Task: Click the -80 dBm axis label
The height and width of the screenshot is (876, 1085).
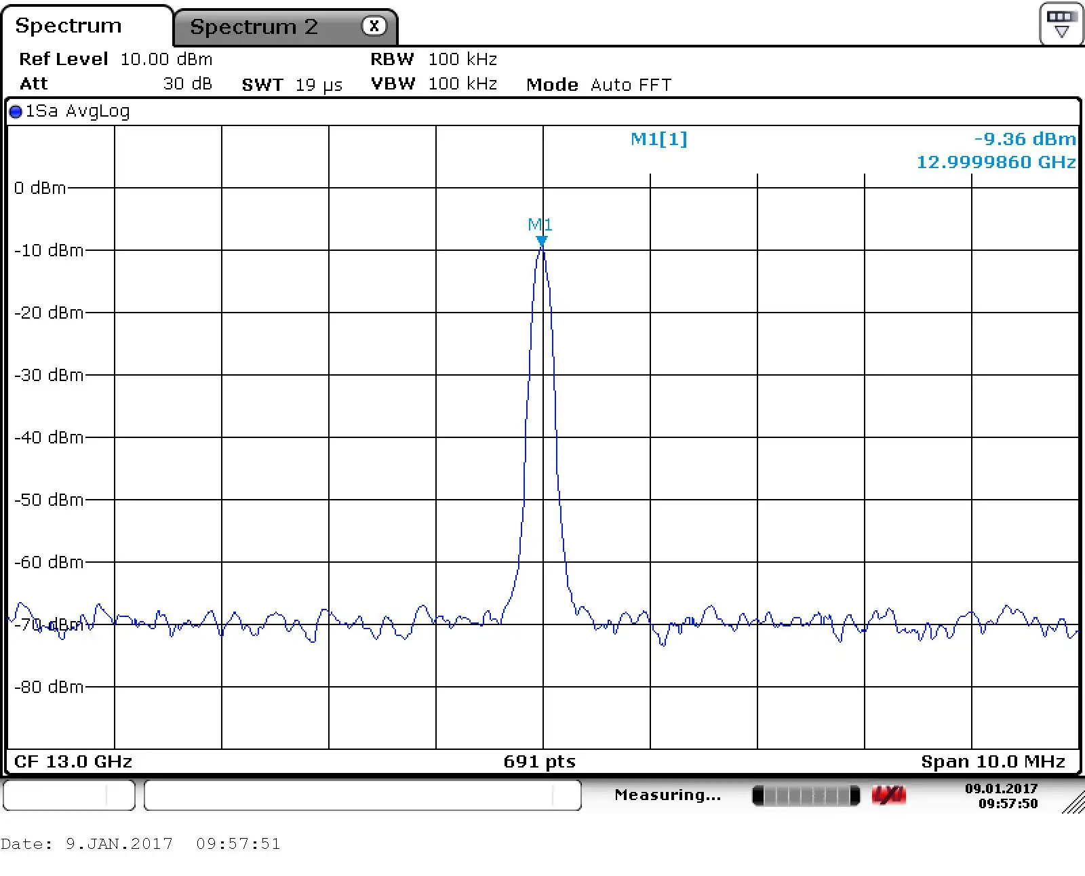Action: click(x=49, y=687)
